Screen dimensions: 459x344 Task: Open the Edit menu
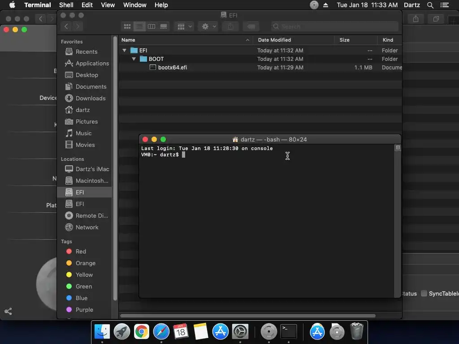tap(87, 5)
